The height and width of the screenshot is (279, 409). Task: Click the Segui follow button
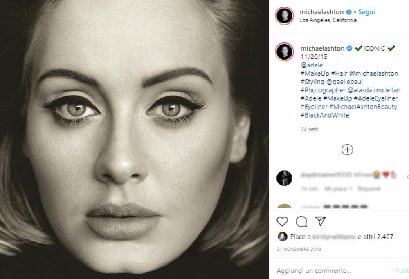pos(366,12)
